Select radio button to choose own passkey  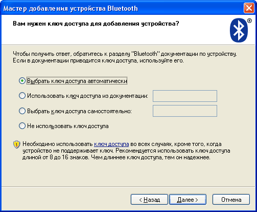pyautogui.click(x=22, y=111)
